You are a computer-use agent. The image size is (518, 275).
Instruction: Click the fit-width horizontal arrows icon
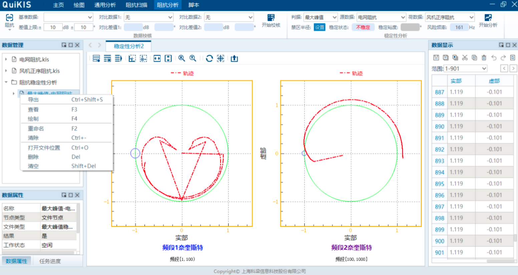(x=157, y=58)
